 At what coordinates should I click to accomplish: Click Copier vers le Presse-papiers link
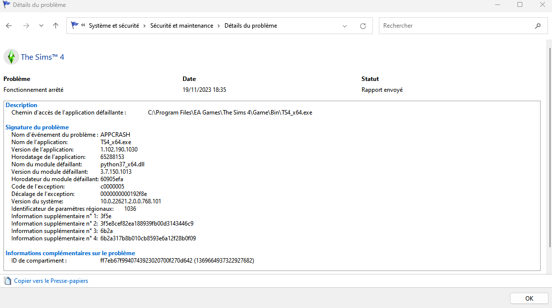[51, 281]
